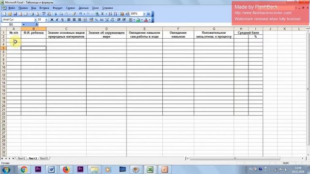
Task: Select column C via its header
Action: (66, 29)
